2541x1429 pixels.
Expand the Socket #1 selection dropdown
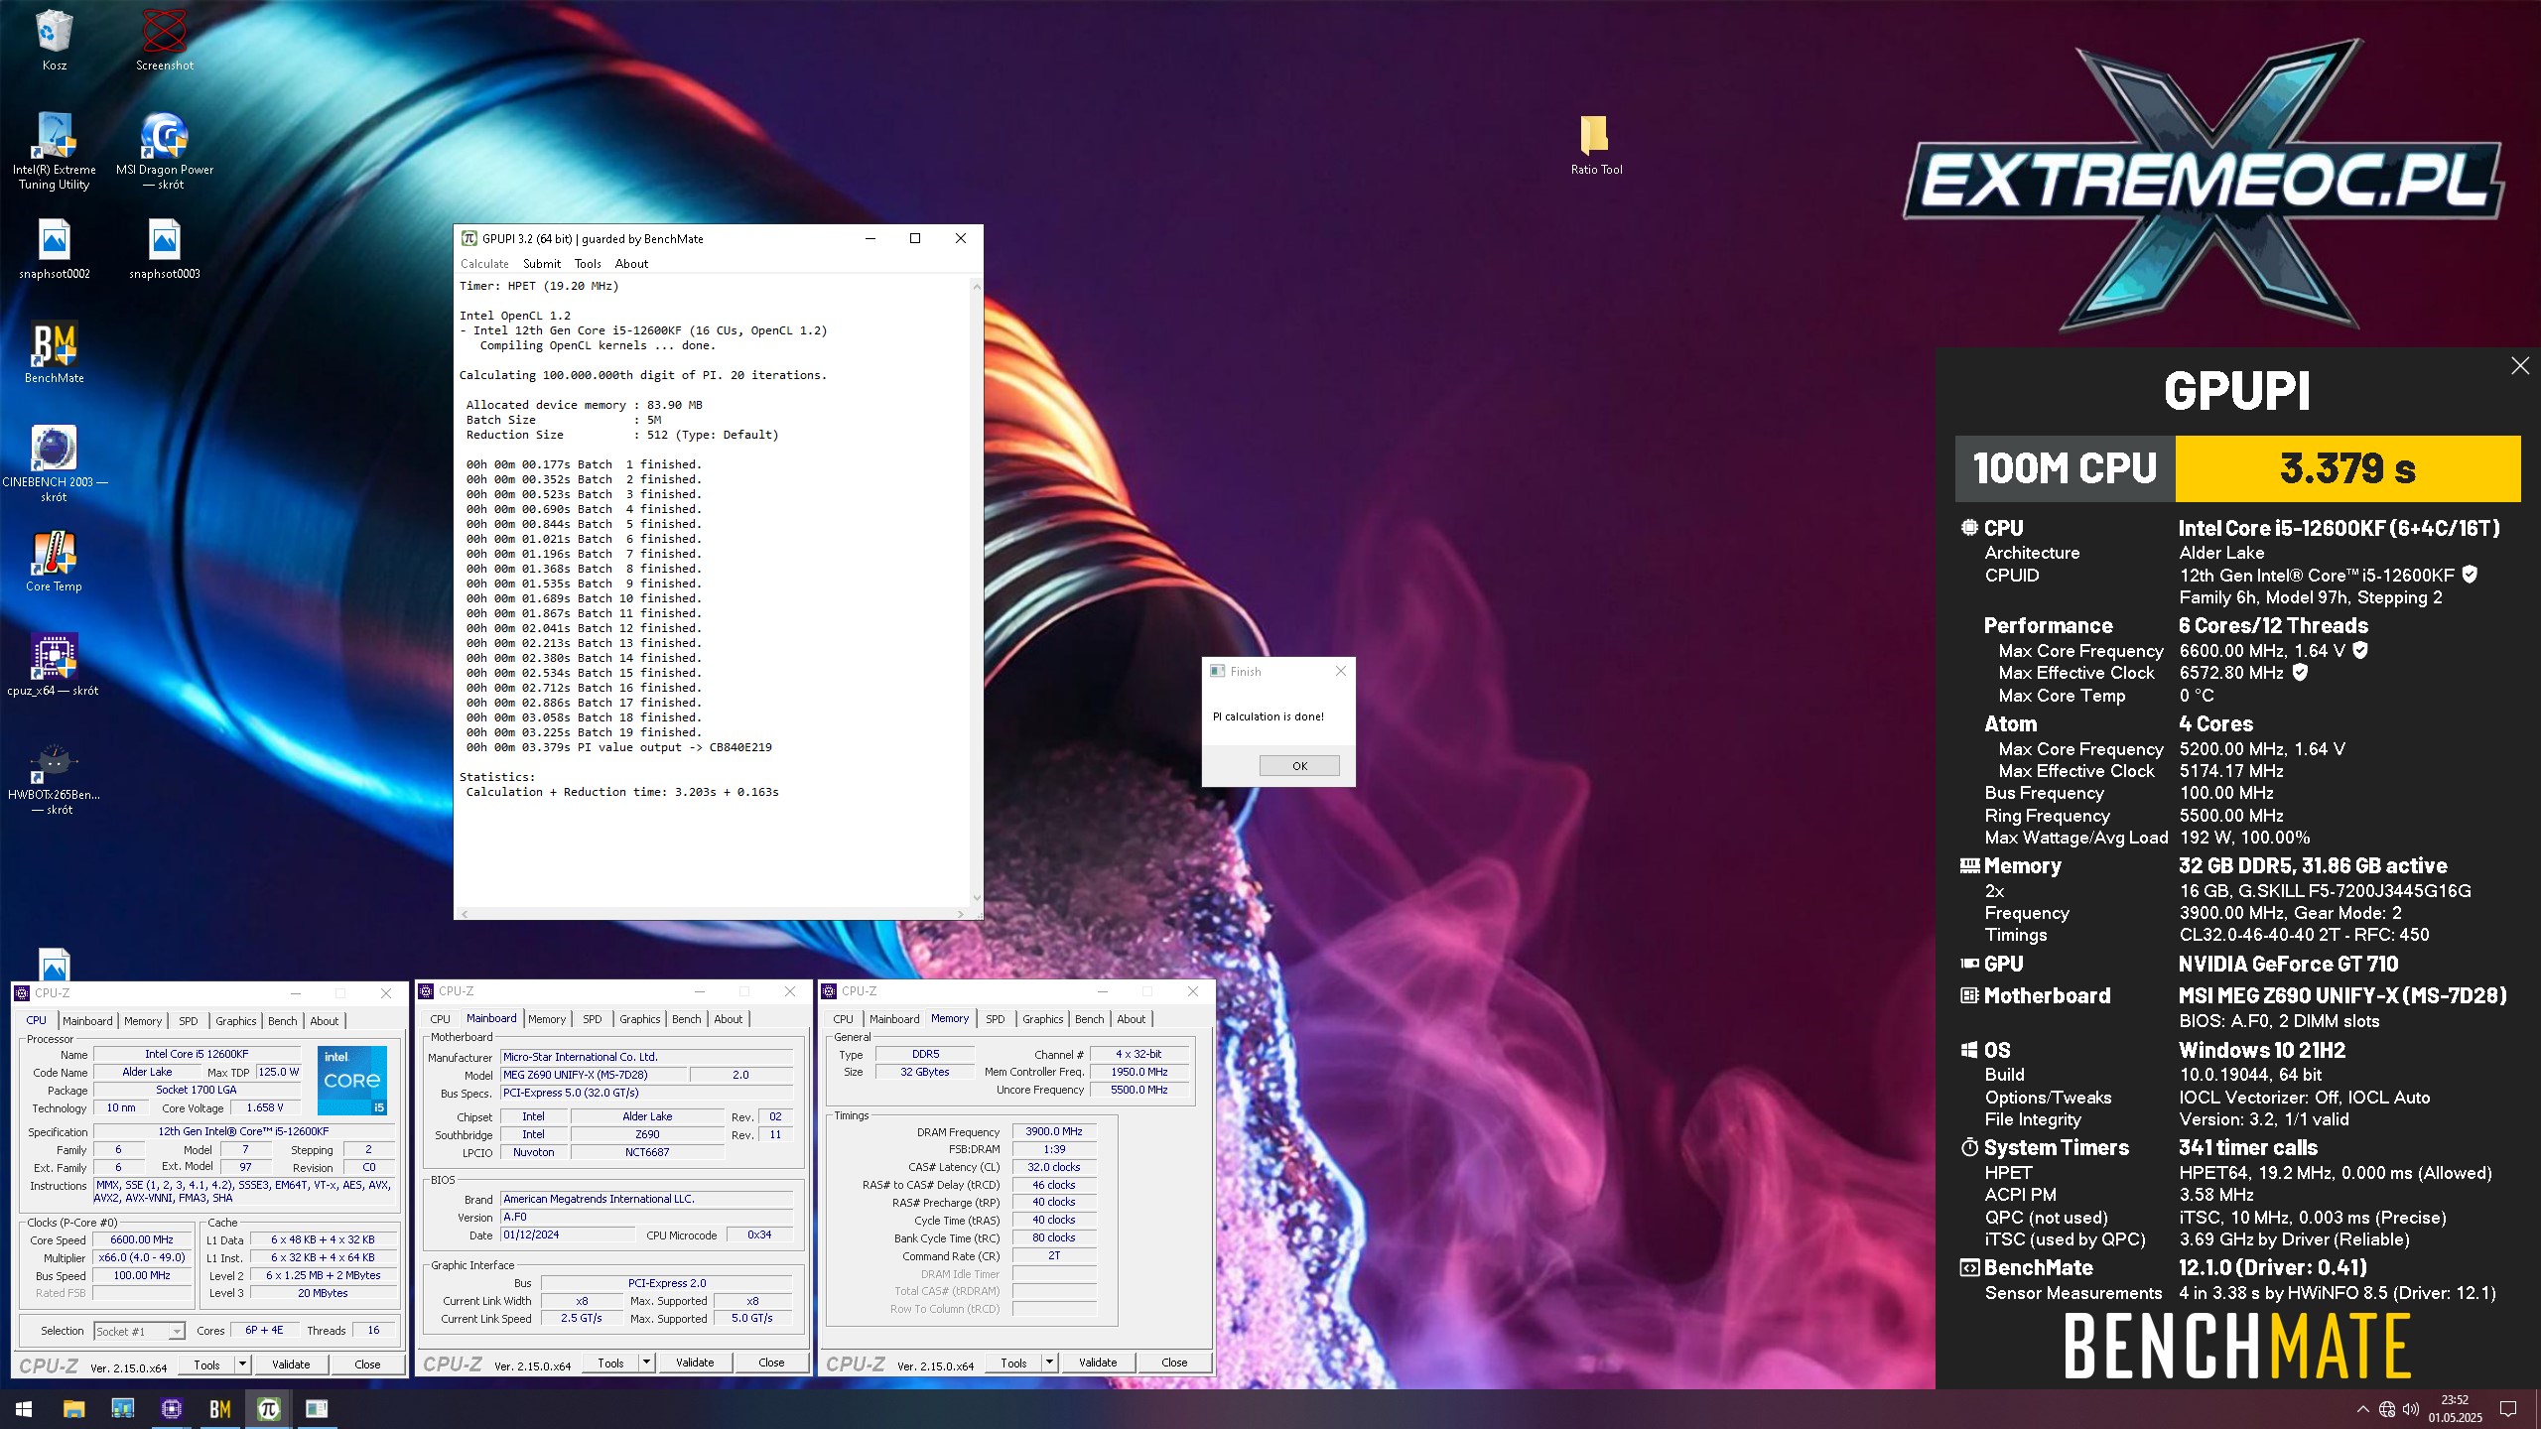click(x=177, y=1332)
